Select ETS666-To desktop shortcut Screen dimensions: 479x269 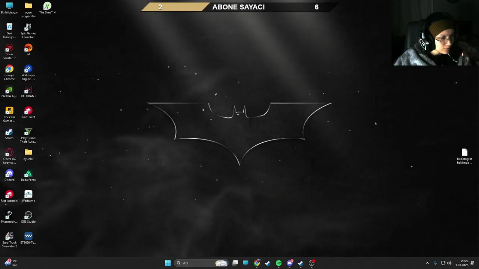point(28,238)
